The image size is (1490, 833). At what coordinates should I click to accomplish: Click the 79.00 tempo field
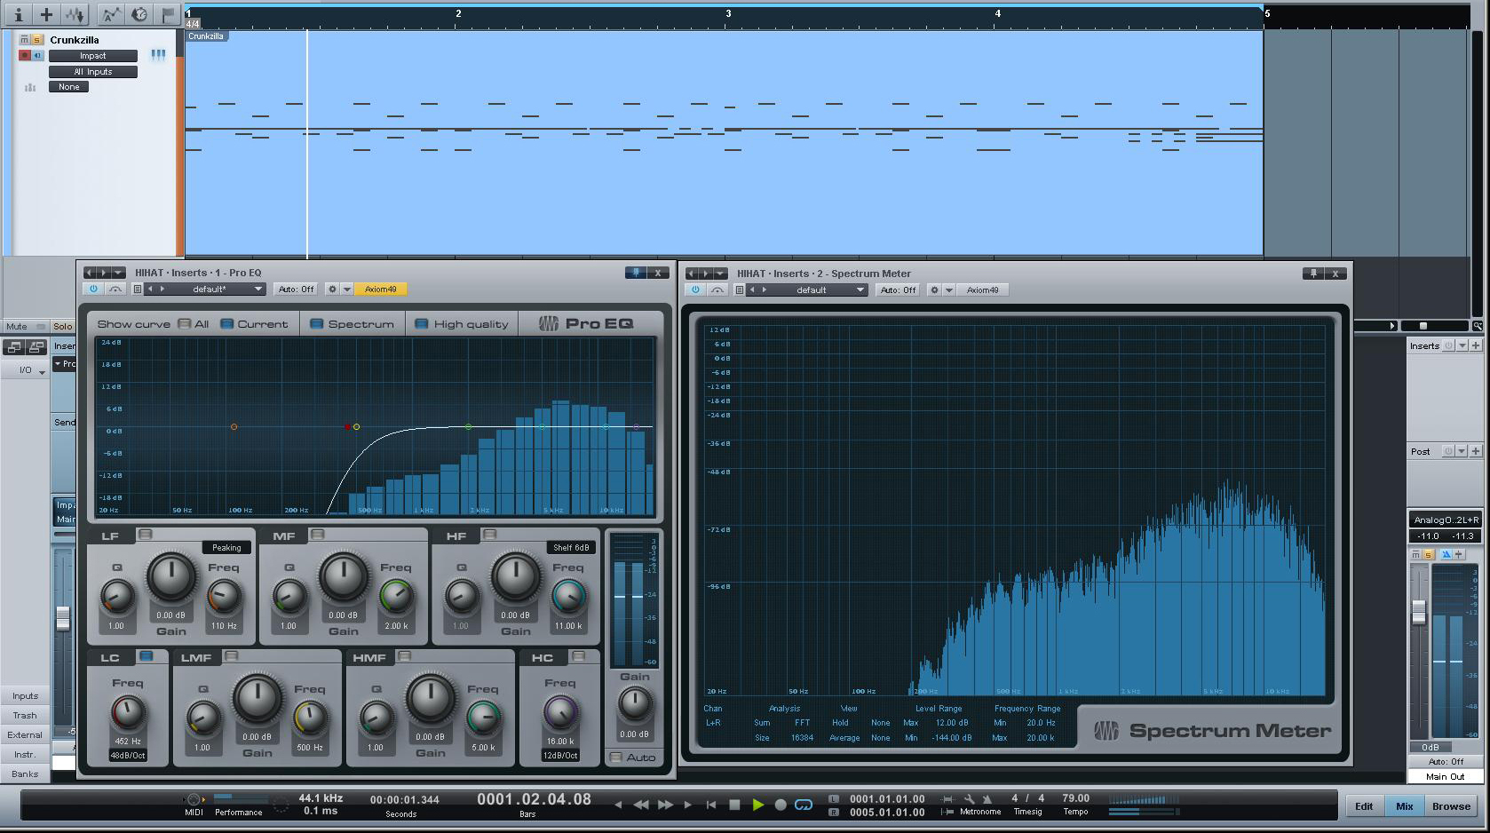click(1075, 798)
